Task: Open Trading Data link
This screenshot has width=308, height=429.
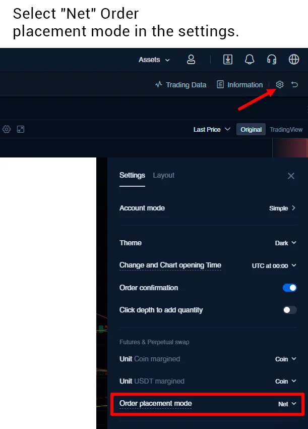Action: tap(180, 85)
